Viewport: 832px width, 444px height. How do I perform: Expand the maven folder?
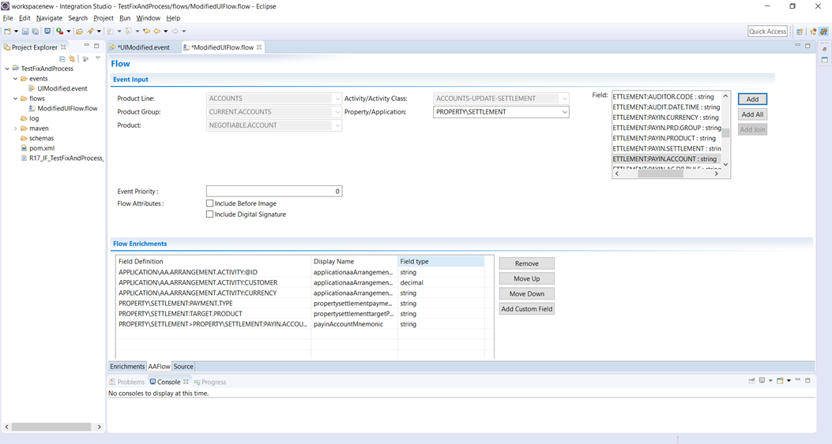coord(15,129)
